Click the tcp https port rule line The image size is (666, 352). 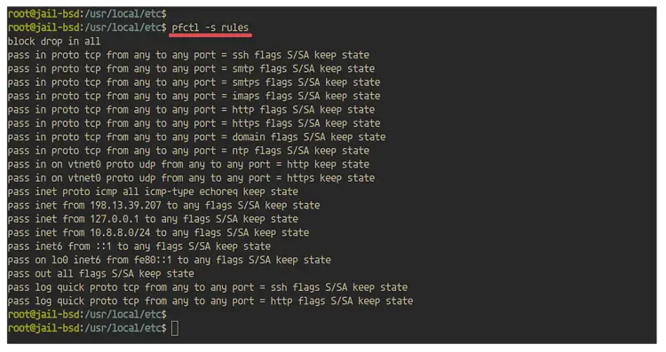click(x=194, y=123)
